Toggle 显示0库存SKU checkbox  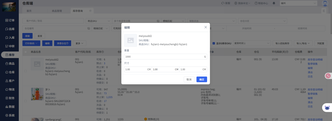pyautogui.click(x=214, y=43)
